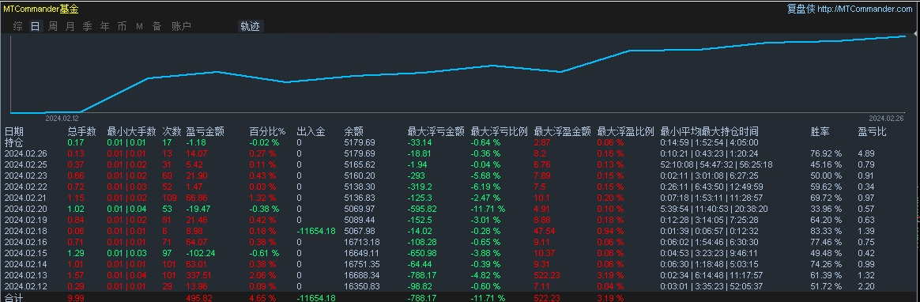Click the 9.99 total lots value
Viewport: 920px width, 302px height.
[x=76, y=298]
